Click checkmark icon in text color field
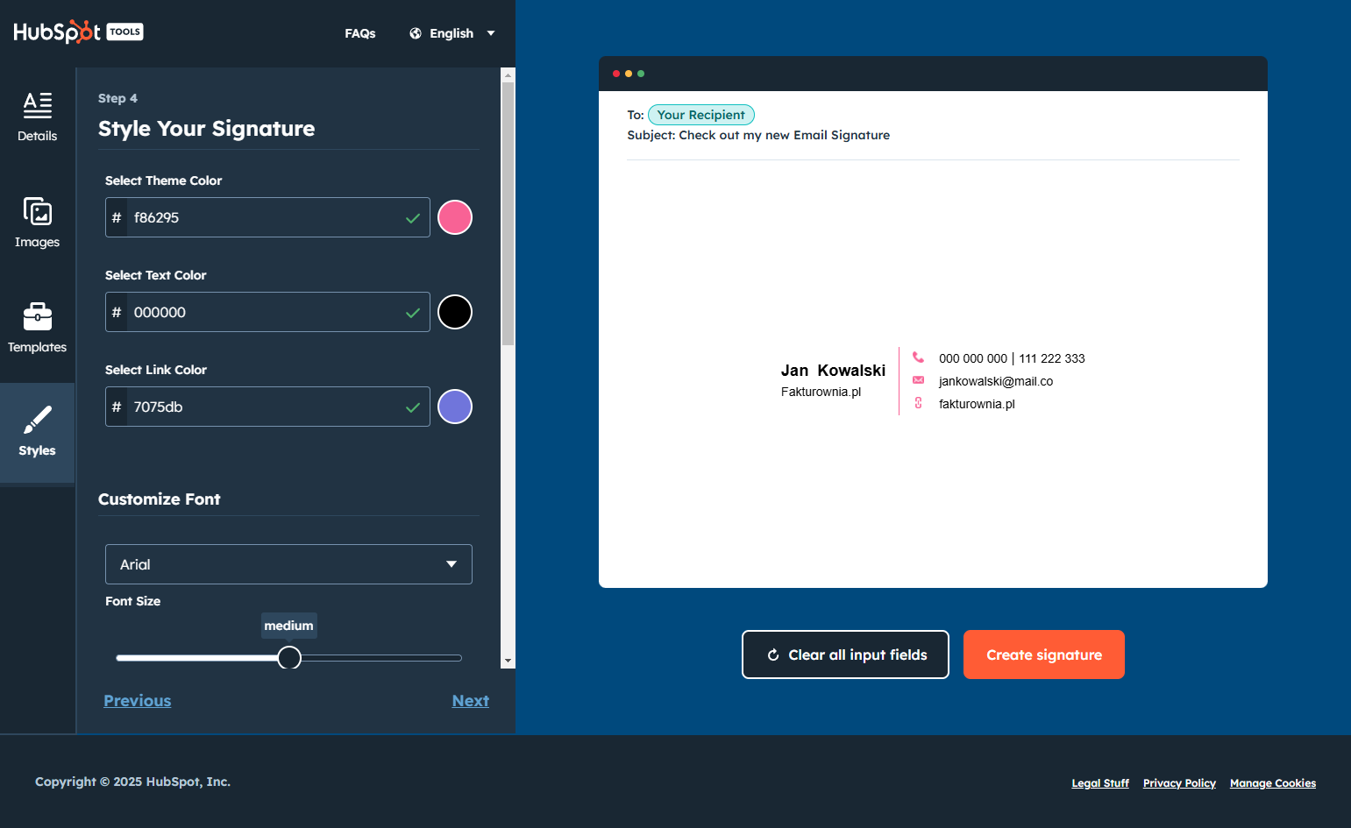Screen dimensions: 1351x828 click(x=413, y=313)
